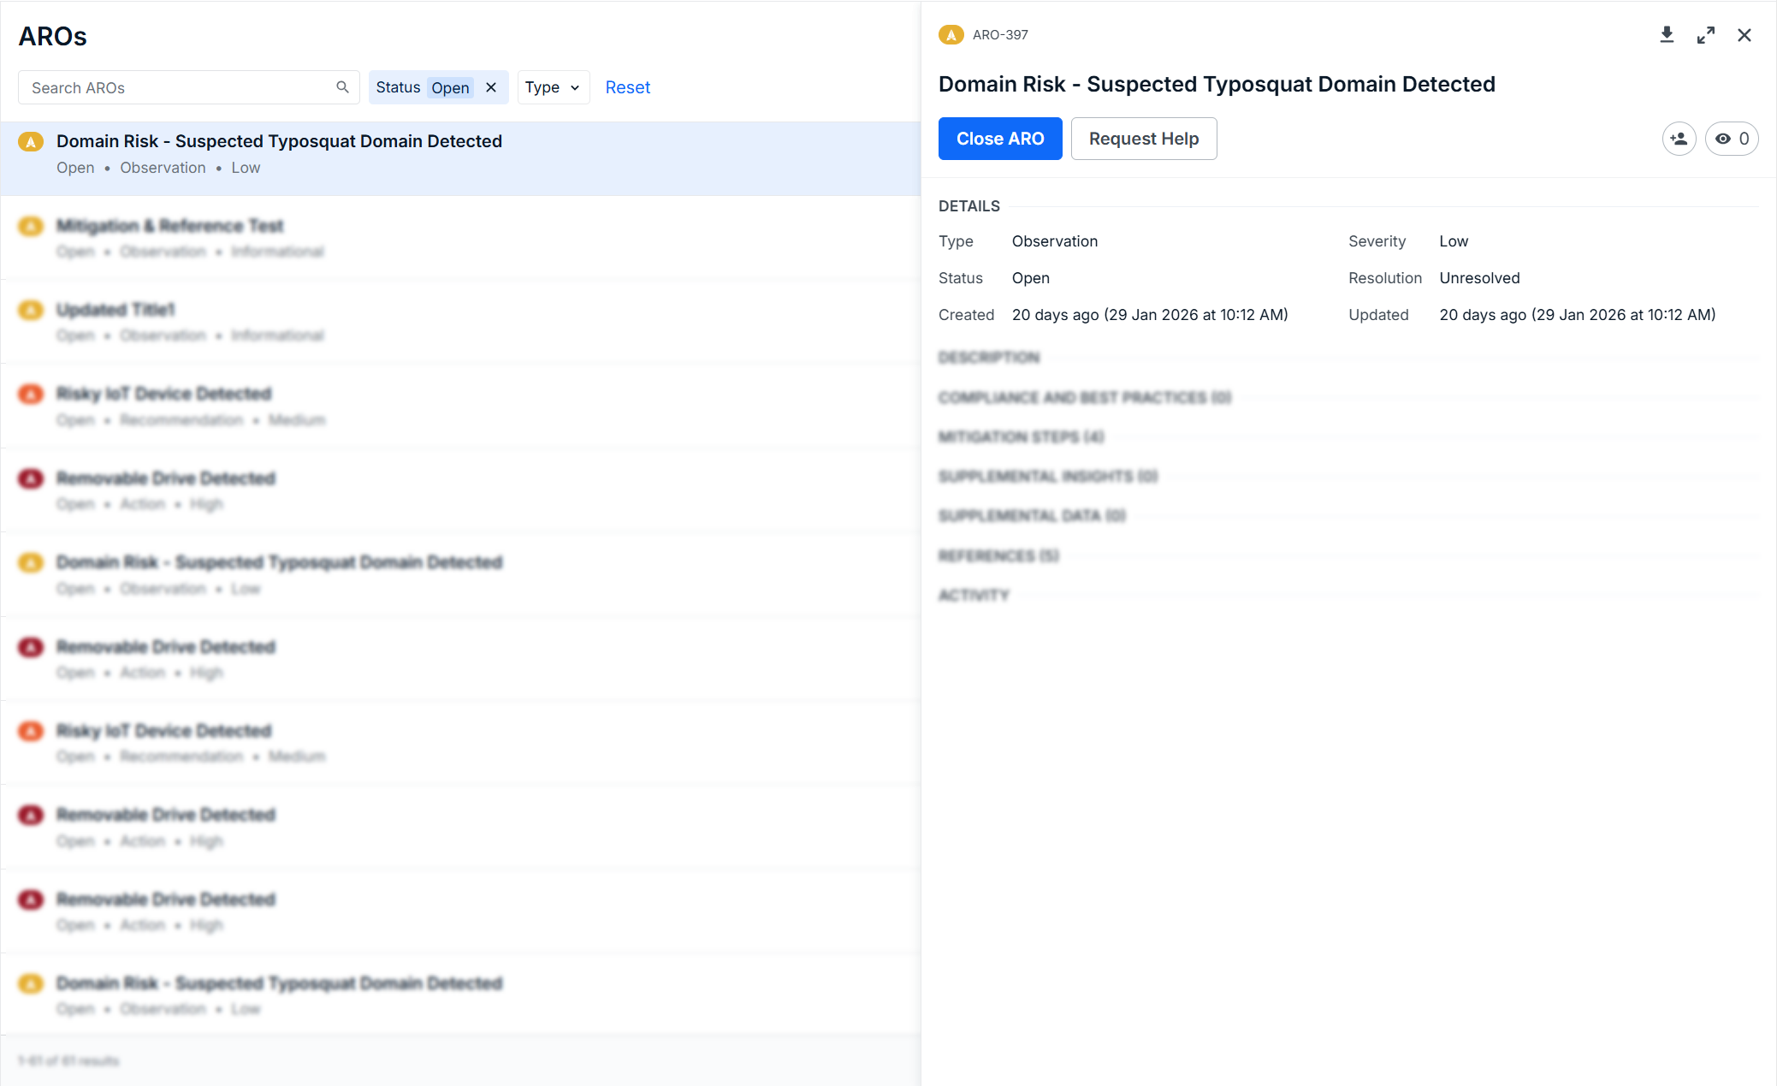Viewport: 1777px width, 1086px height.
Task: Reset all ARO filters
Action: click(x=627, y=87)
